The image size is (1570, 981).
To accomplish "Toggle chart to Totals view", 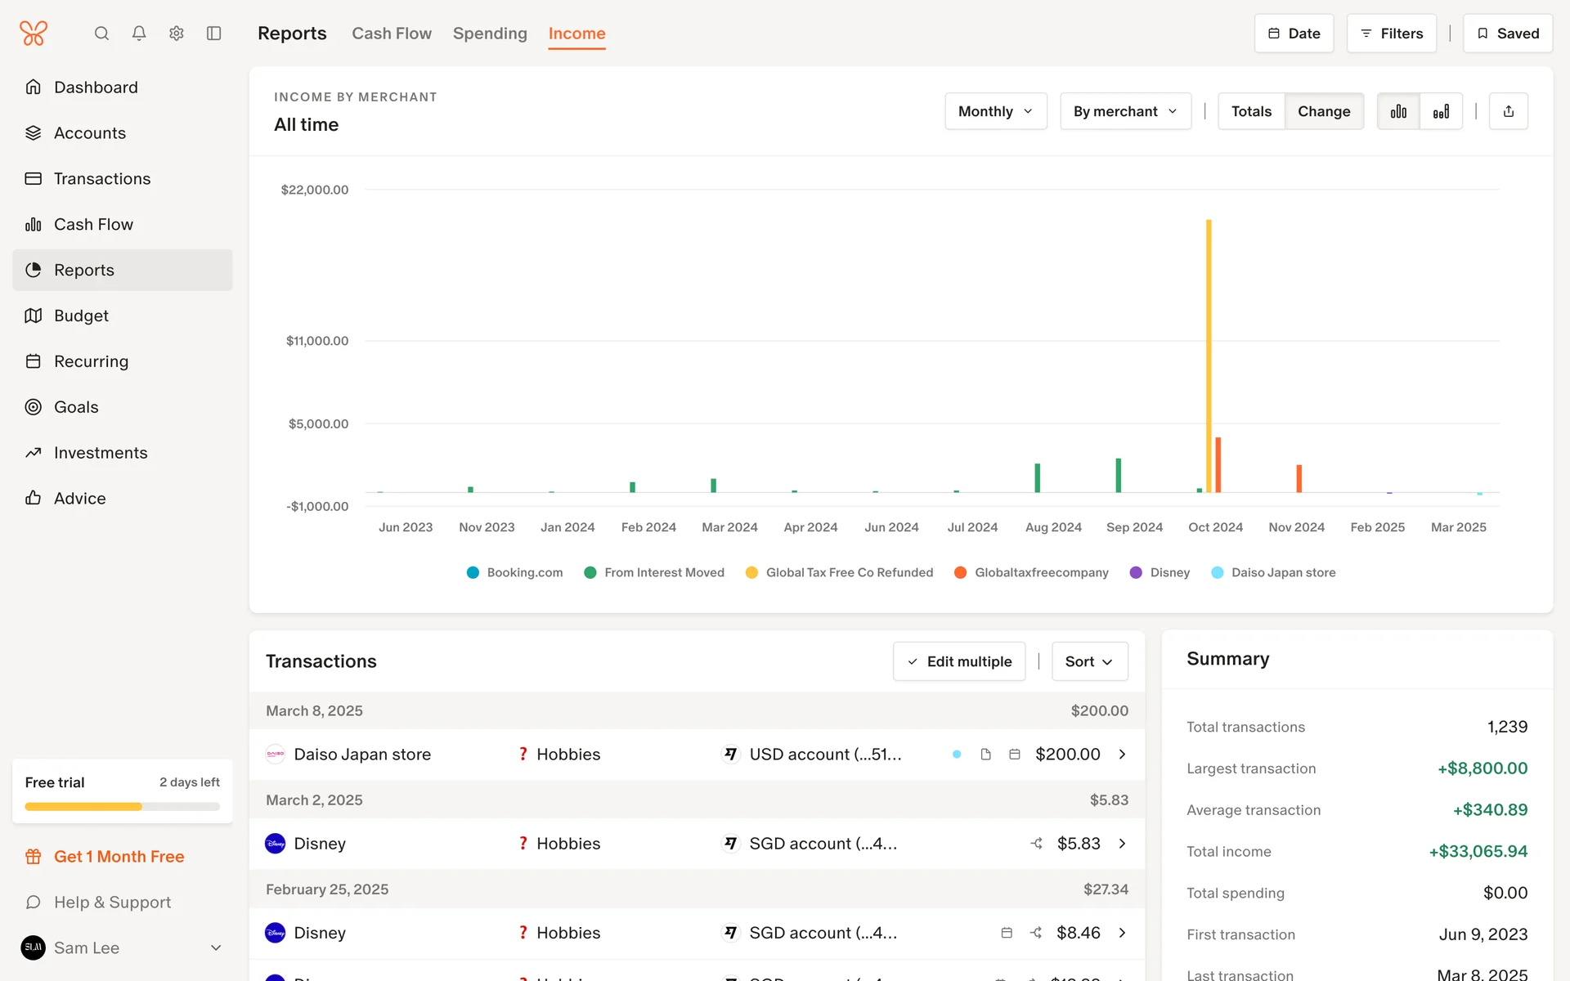I will click(1251, 111).
